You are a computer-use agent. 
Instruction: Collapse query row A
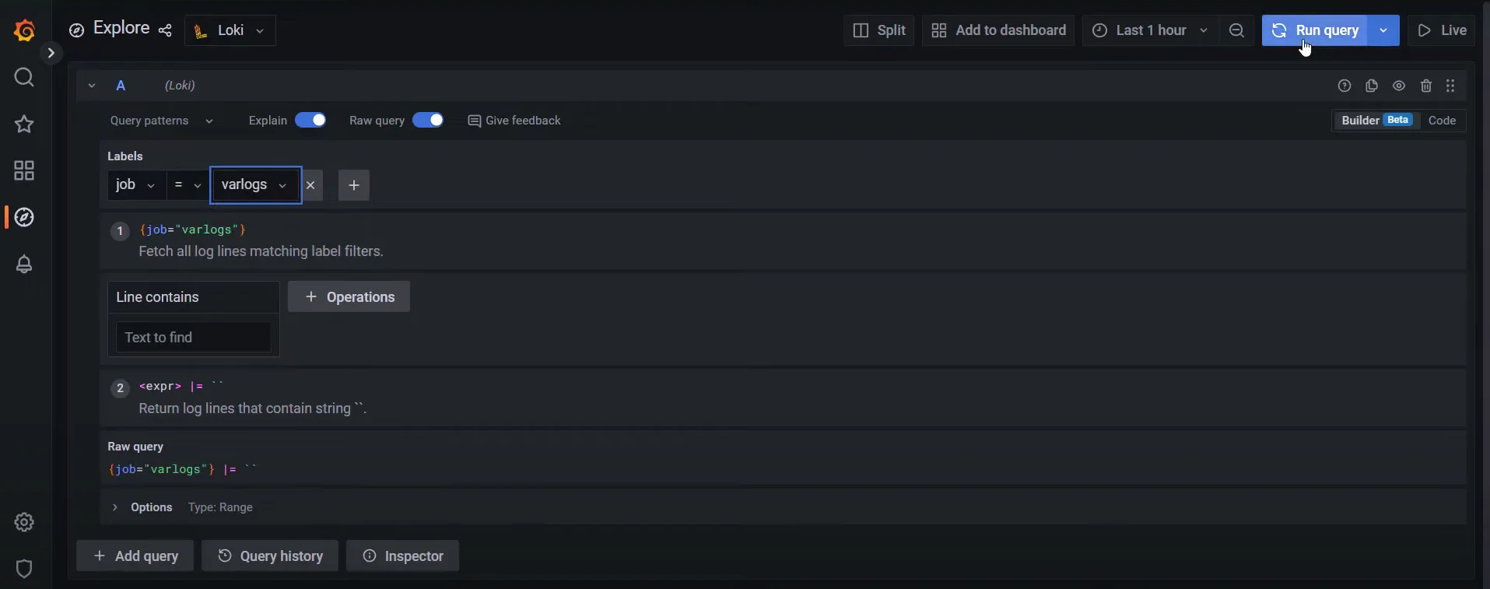click(92, 86)
